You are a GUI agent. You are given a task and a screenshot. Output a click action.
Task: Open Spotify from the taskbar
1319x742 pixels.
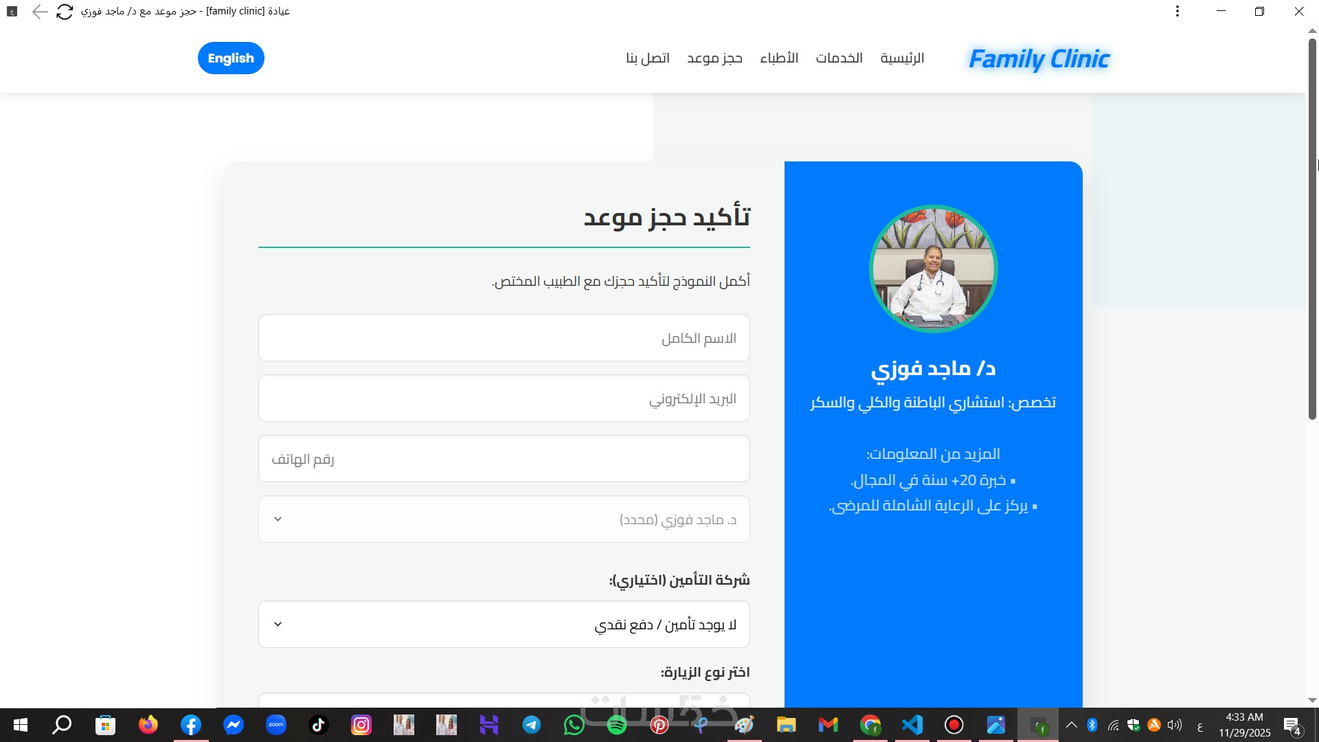[617, 725]
